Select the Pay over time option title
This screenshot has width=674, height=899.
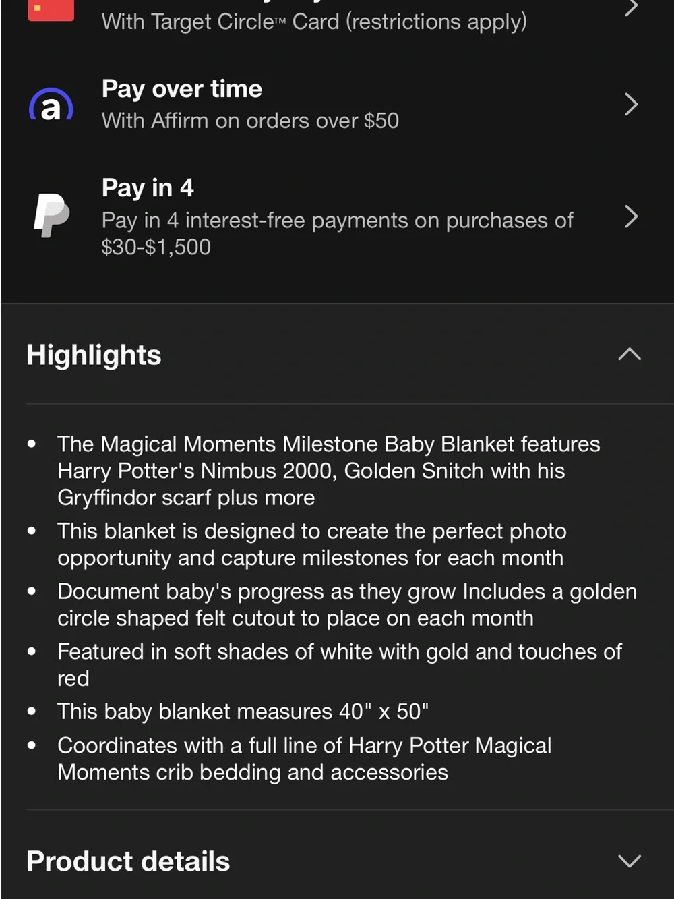pyautogui.click(x=182, y=89)
